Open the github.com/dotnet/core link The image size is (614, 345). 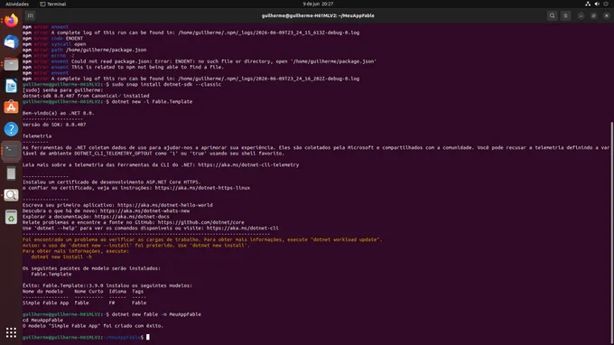(200, 222)
